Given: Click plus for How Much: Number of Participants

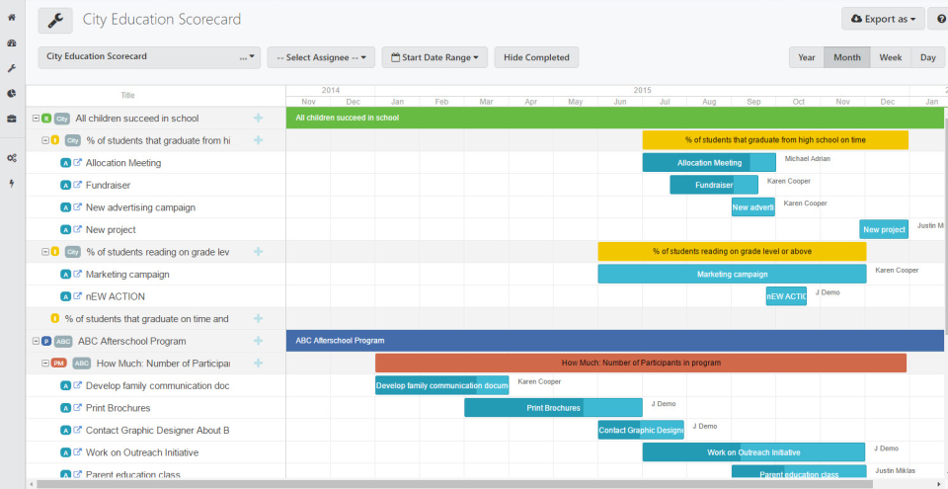Looking at the screenshot, I should click(x=258, y=364).
